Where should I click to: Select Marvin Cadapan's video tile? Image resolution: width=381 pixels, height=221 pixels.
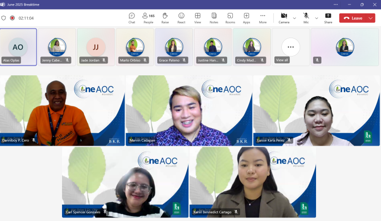(190, 110)
